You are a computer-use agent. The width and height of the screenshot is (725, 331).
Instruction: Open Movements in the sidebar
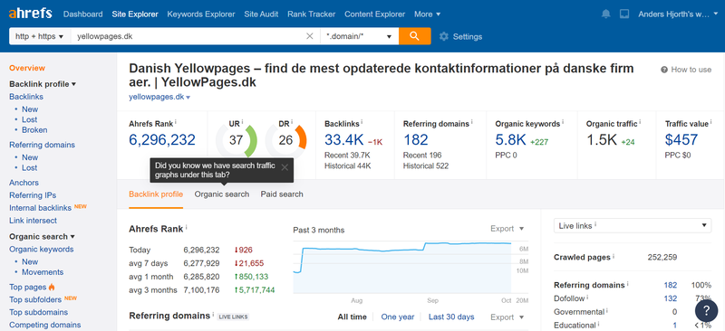click(x=43, y=272)
